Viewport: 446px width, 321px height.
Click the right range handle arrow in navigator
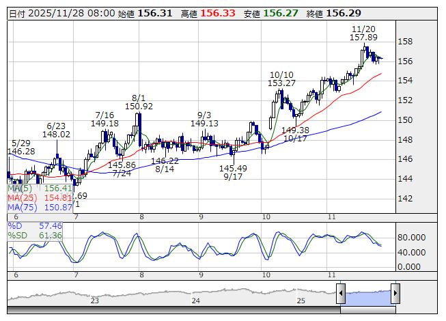pyautogui.click(x=394, y=294)
